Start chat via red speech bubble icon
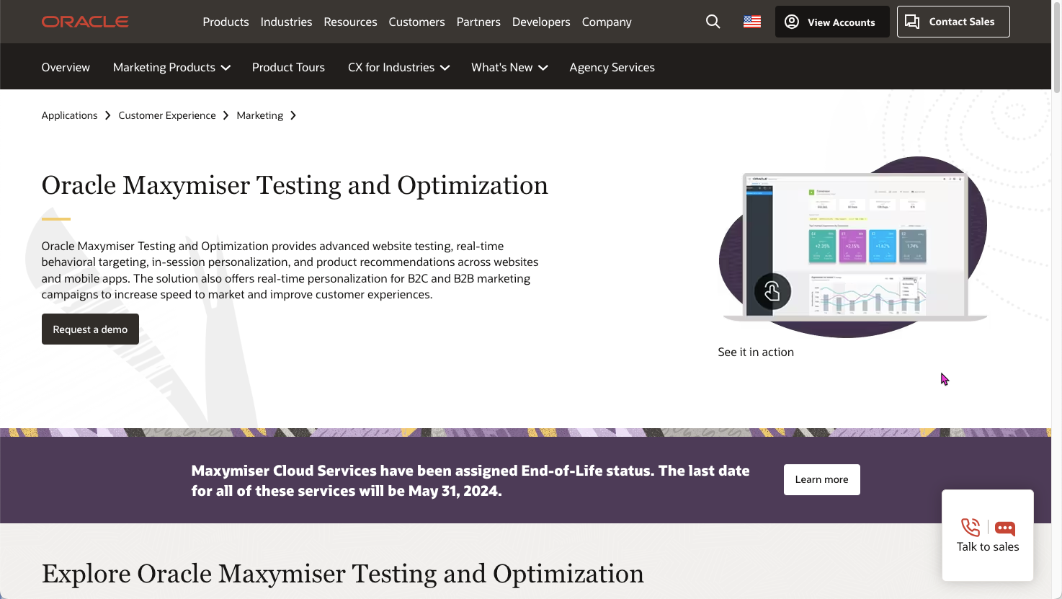1062x599 pixels. (x=1005, y=528)
